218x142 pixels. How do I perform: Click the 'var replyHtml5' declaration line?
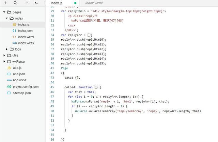click(x=113, y=11)
